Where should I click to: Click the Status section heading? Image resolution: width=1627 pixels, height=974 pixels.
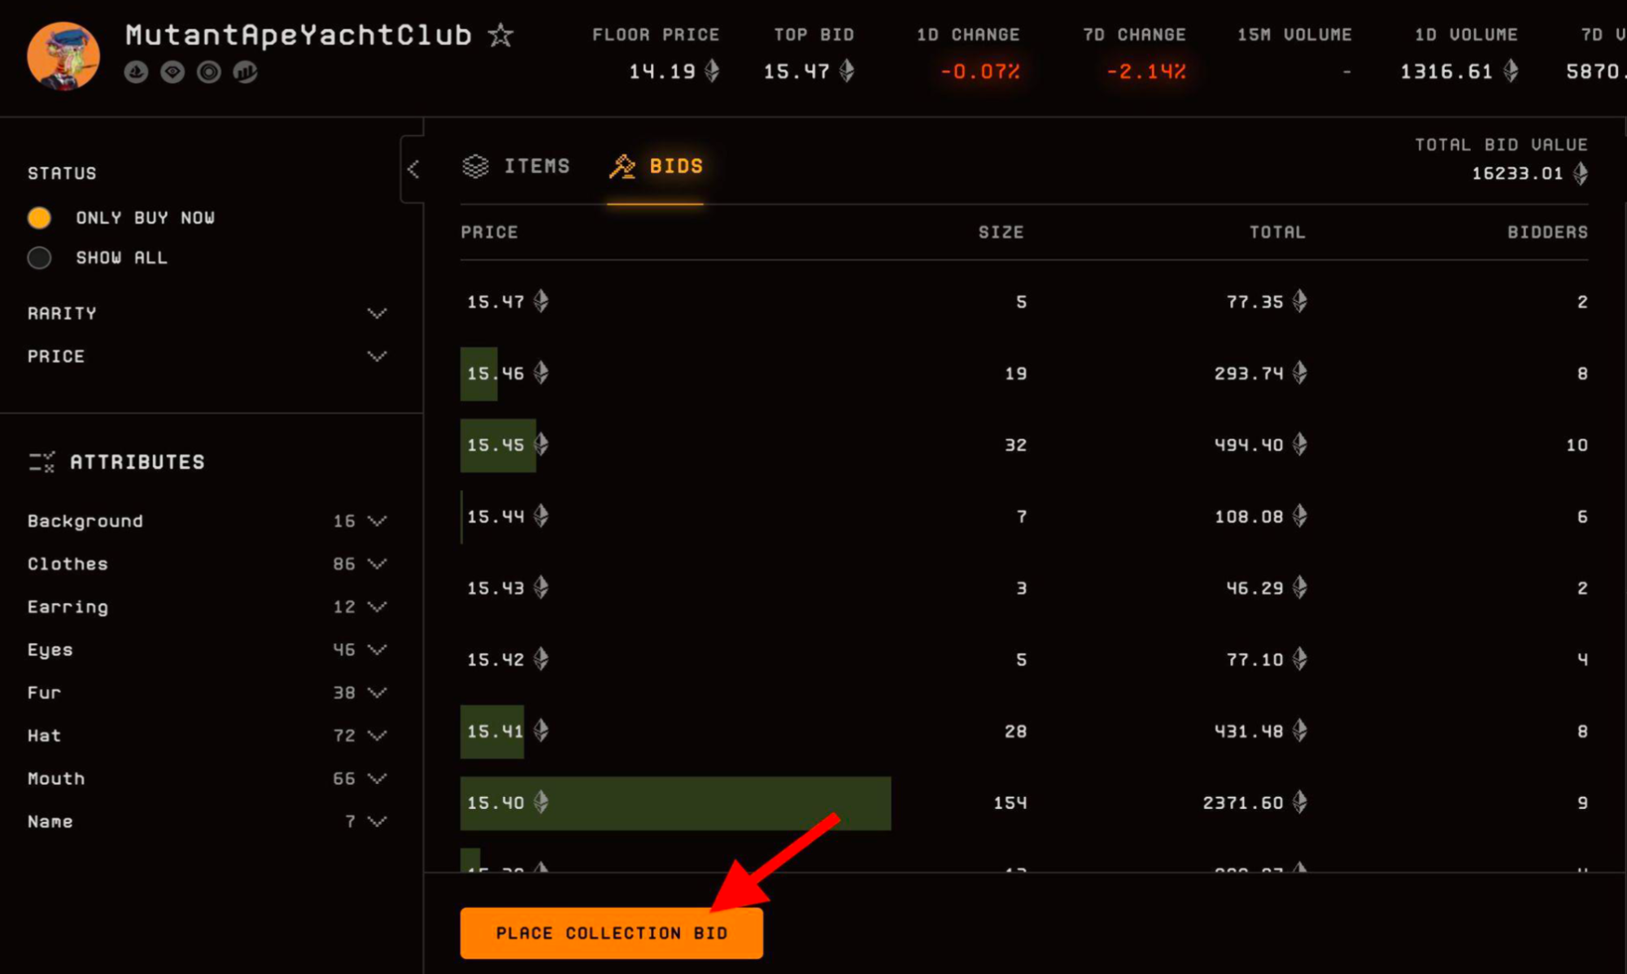coord(62,173)
